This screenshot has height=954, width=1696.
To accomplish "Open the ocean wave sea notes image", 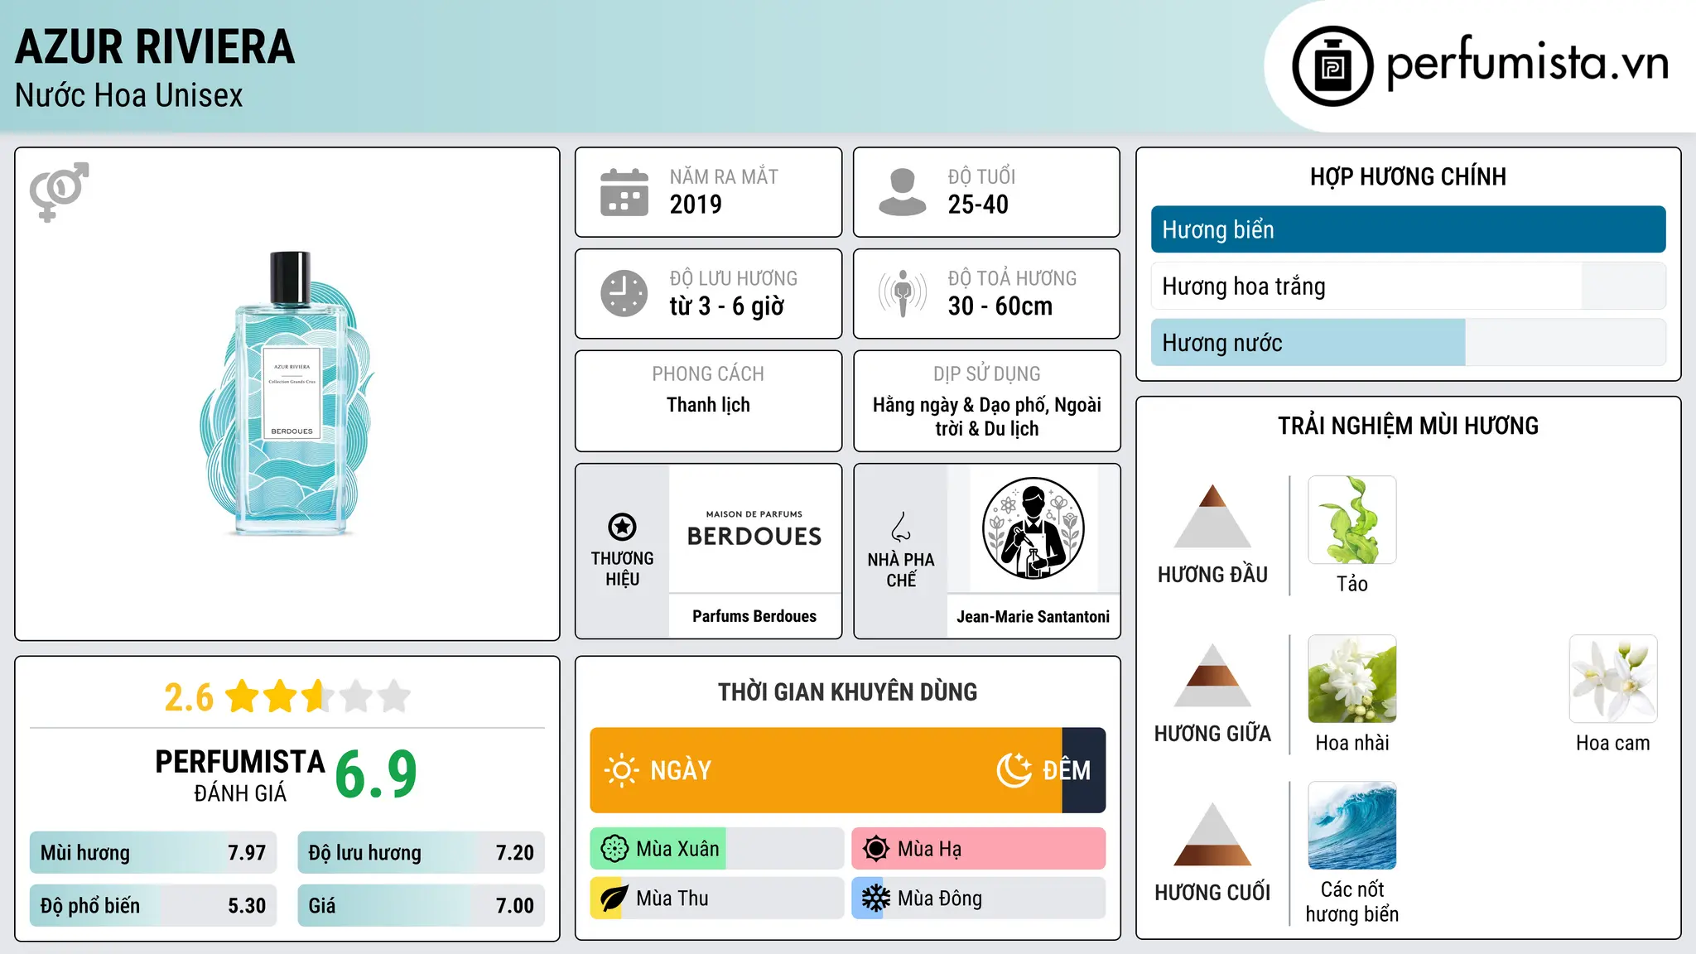I will tap(1352, 826).
